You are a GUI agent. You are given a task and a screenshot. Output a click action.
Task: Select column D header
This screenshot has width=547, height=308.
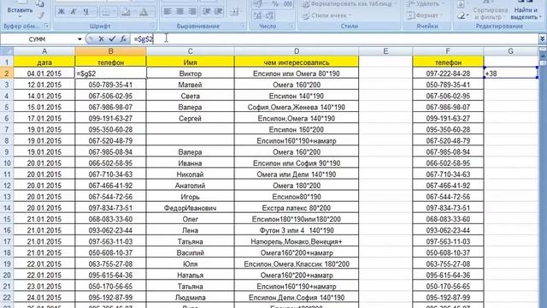point(297,51)
